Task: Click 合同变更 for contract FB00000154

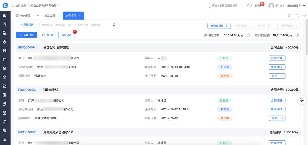Action: click(277, 58)
